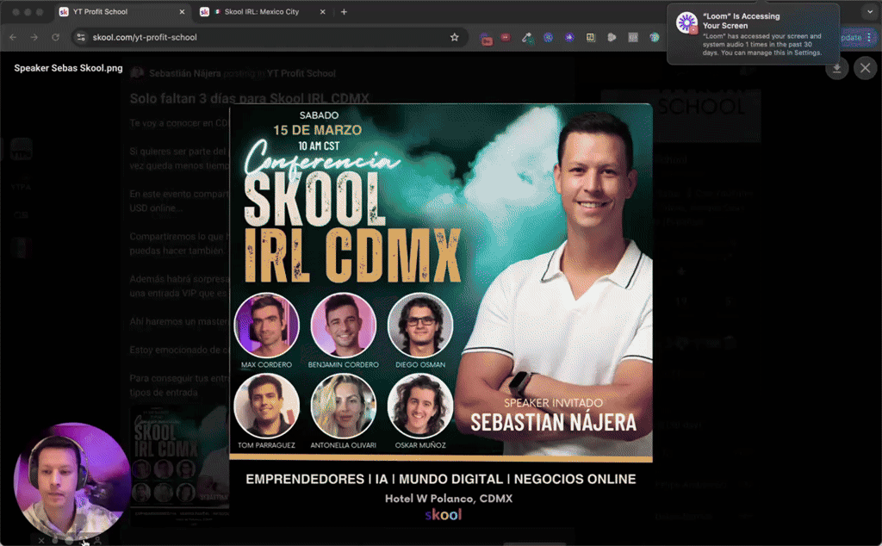Image resolution: width=882 pixels, height=546 pixels.
Task: Open the red rounded recorder extension icon
Action: 506,37
